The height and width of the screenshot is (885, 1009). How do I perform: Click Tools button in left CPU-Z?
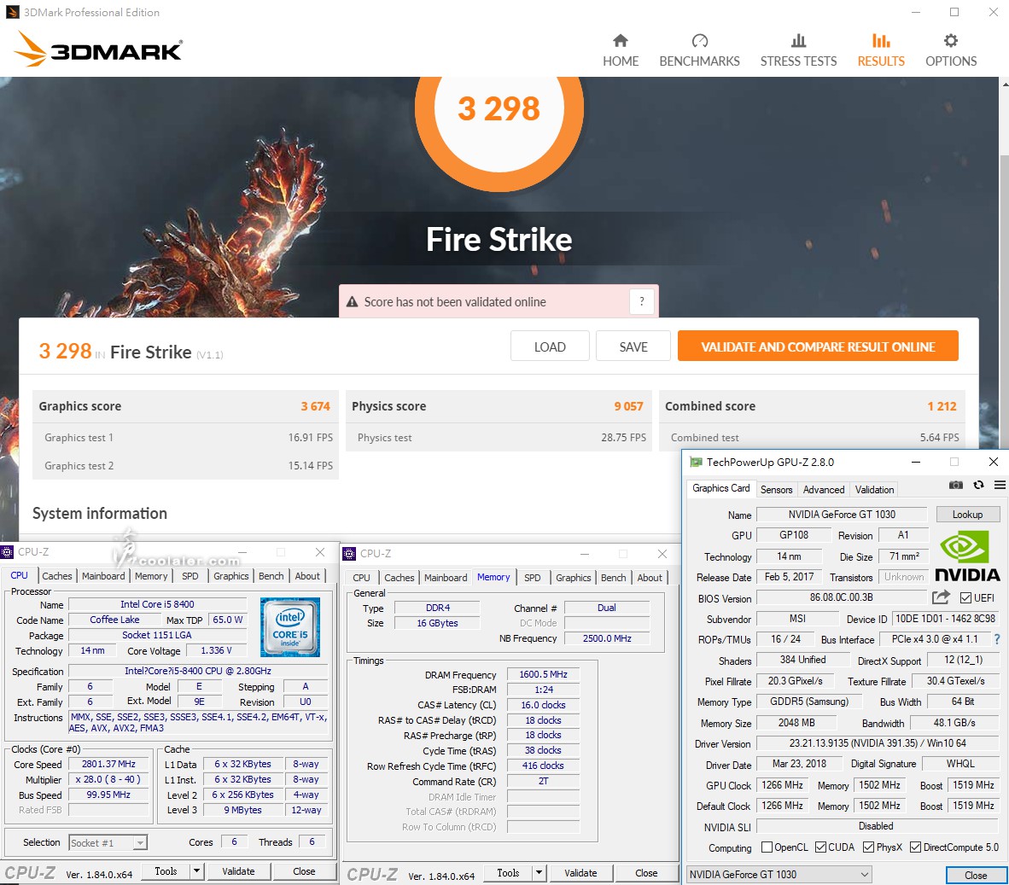[x=166, y=871]
